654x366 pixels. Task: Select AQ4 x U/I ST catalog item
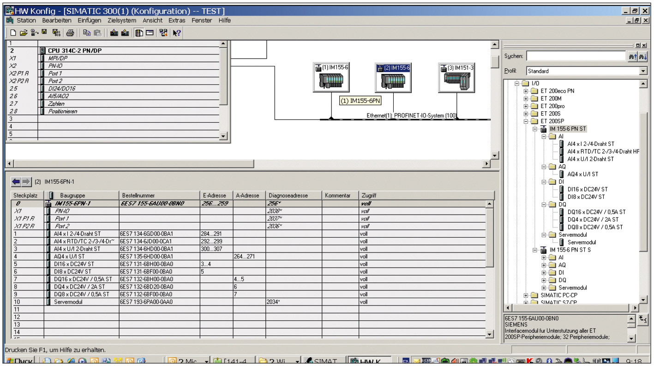click(582, 174)
